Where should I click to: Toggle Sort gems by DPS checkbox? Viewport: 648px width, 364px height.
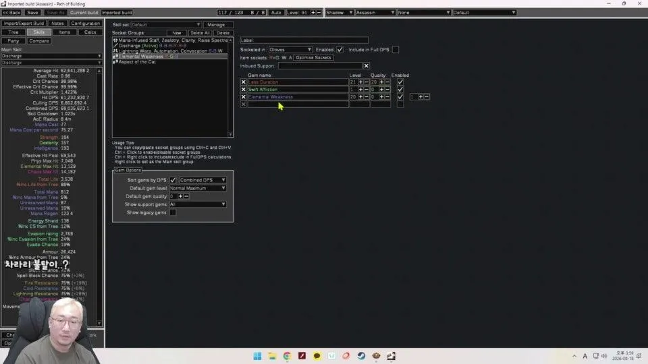[173, 181]
